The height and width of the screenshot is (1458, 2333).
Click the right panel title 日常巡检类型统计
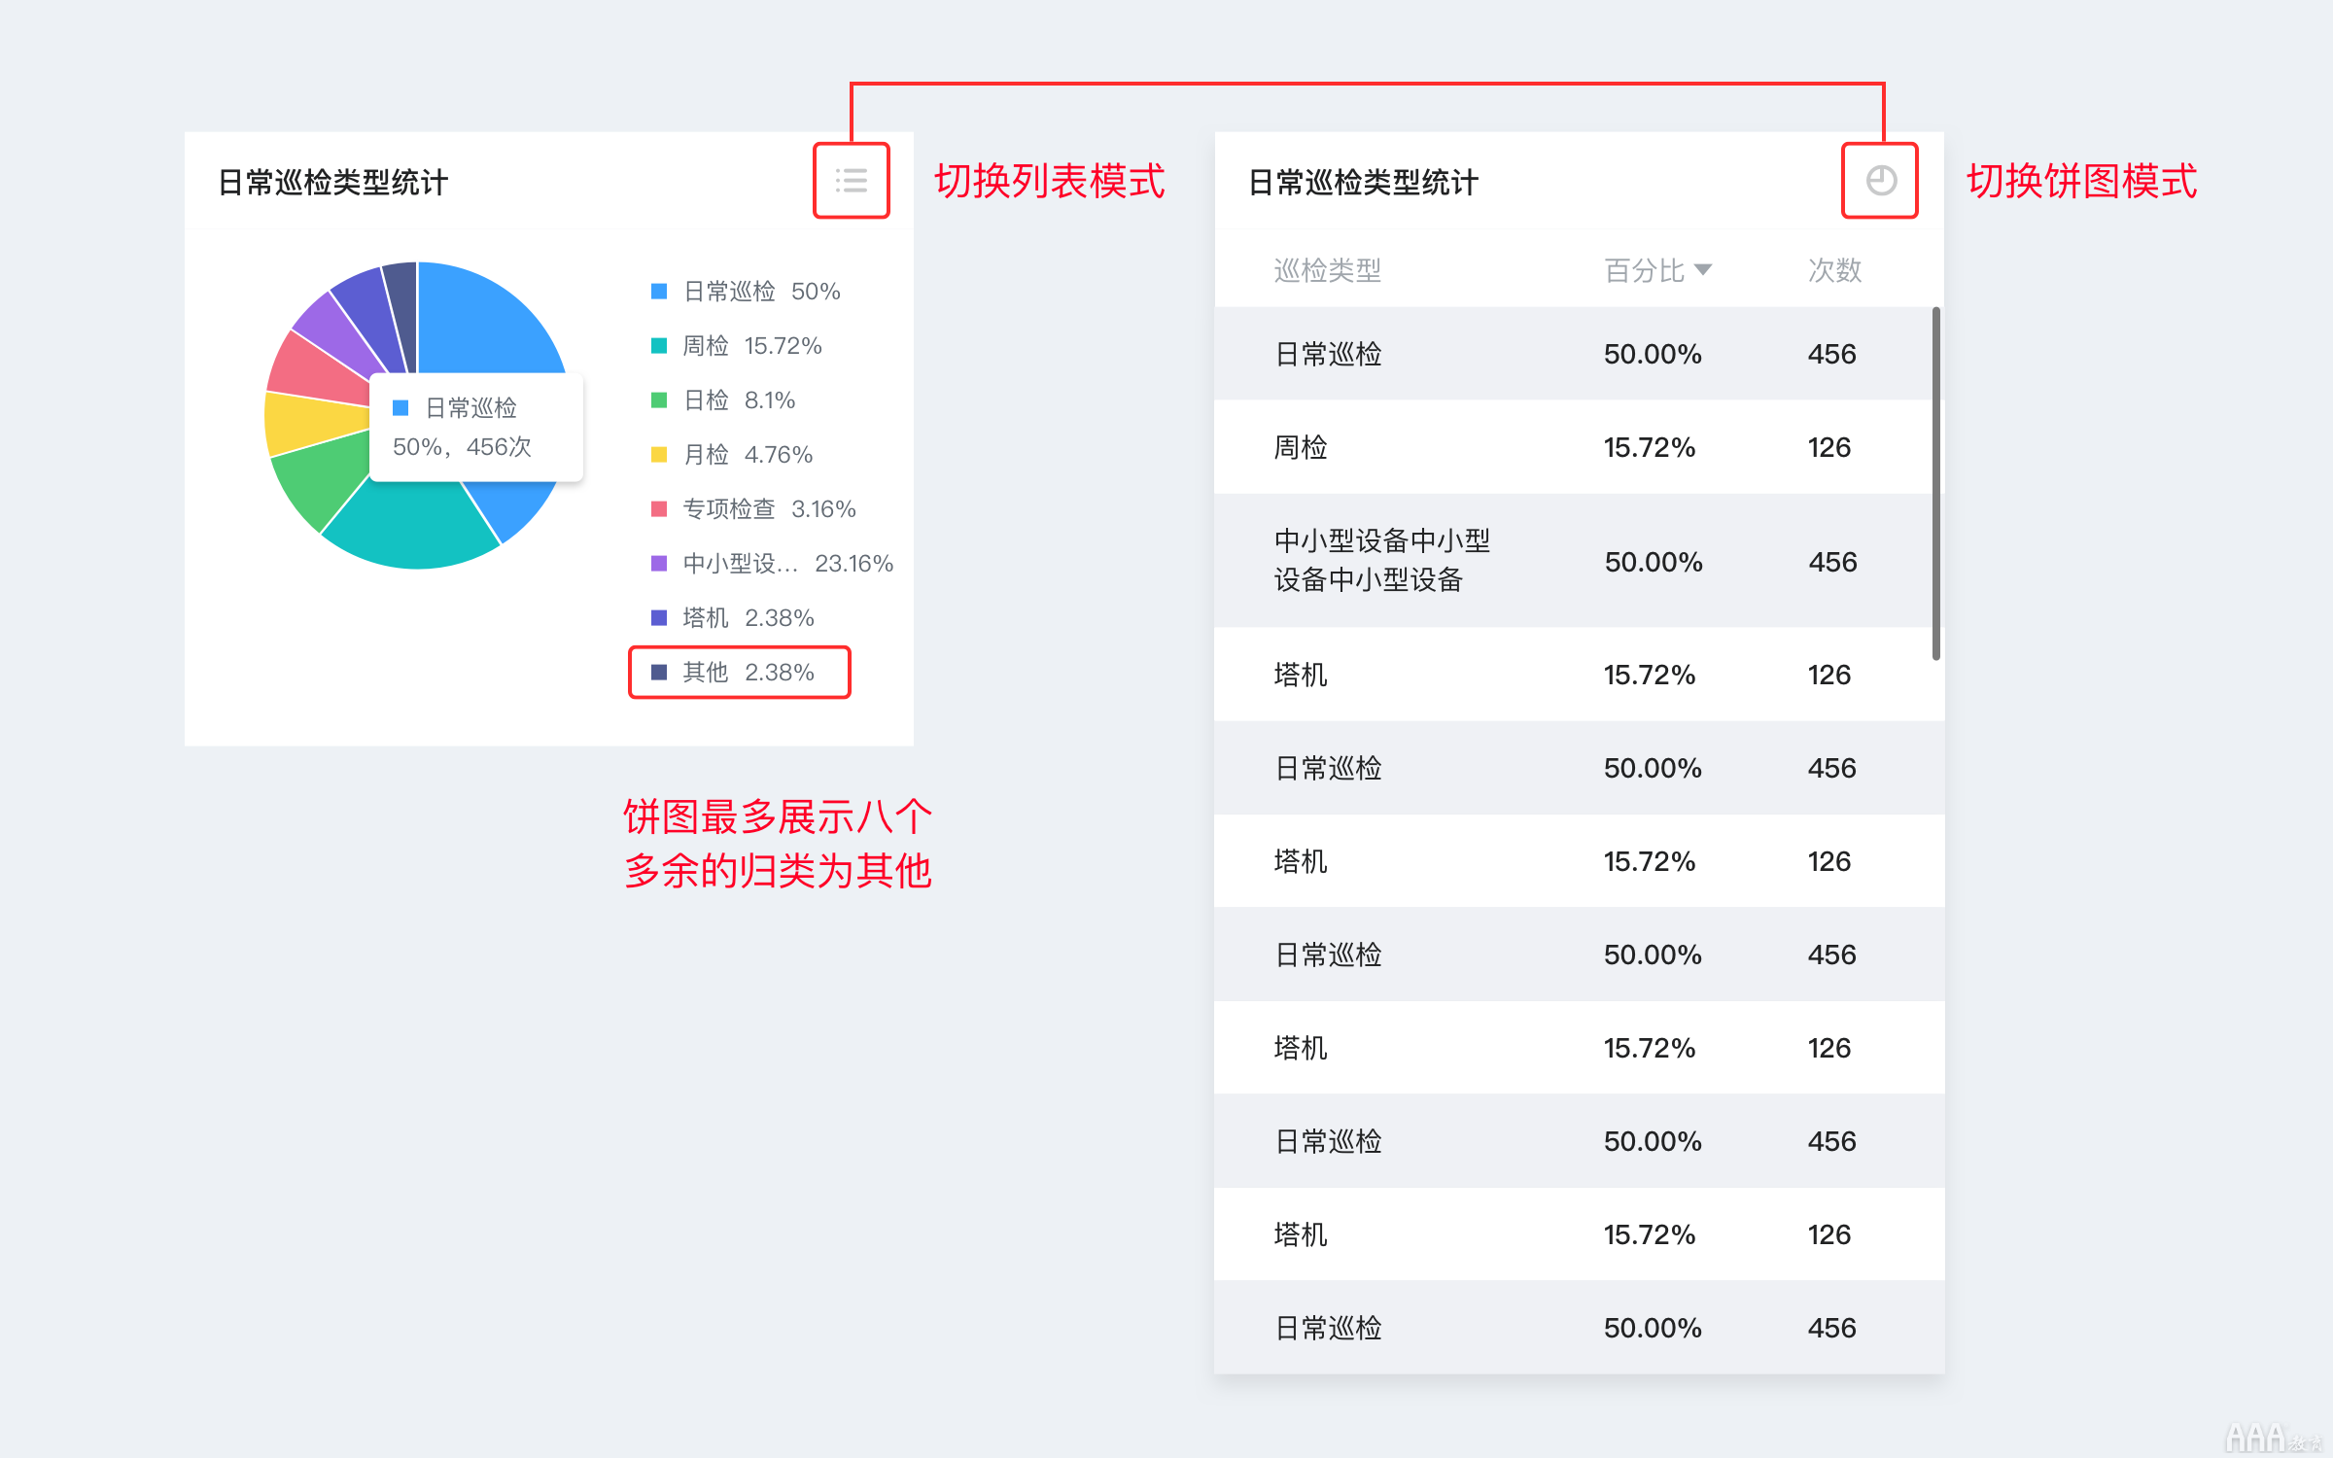(x=1363, y=183)
